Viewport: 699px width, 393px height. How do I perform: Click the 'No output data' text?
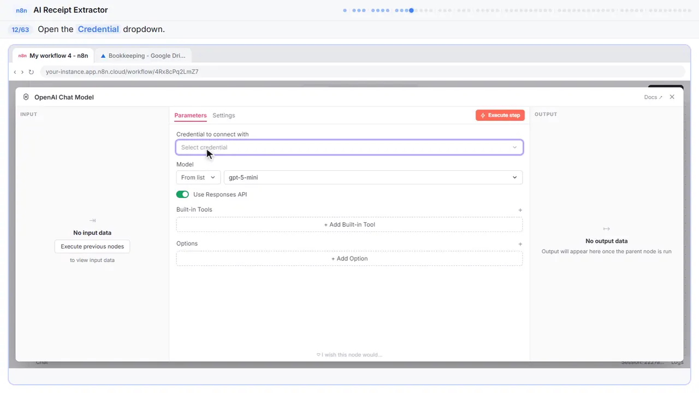point(606,241)
